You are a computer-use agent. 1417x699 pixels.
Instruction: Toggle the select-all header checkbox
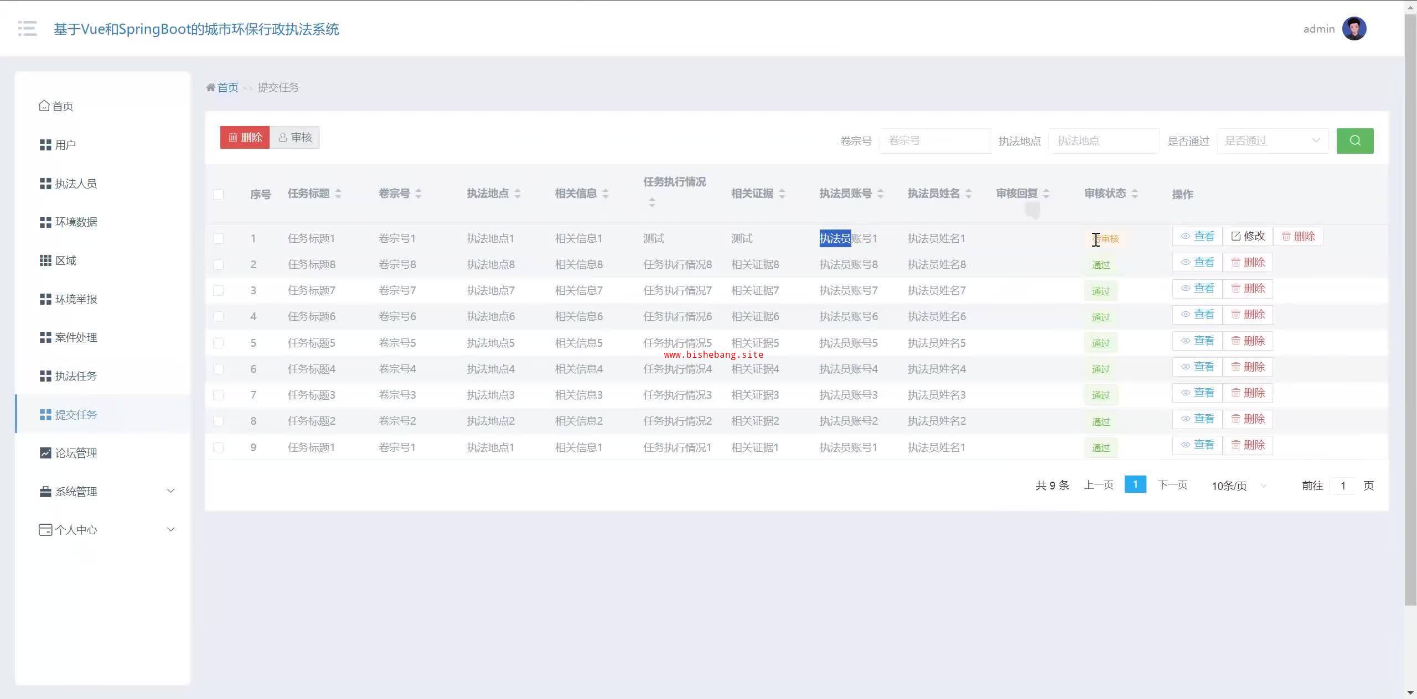pos(218,194)
